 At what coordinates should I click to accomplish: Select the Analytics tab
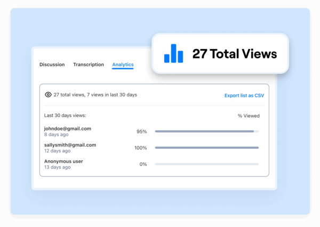click(123, 64)
